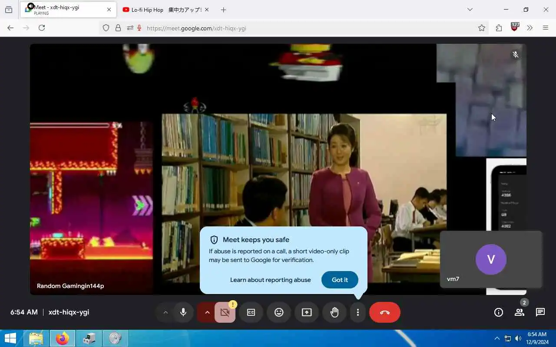Open more options three-dot menu

click(x=357, y=312)
